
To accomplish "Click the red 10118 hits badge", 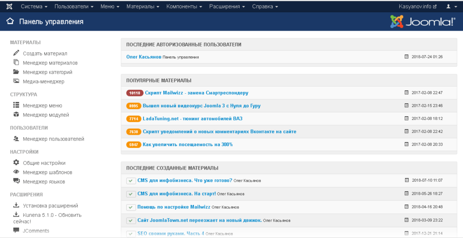I will 135,93.
